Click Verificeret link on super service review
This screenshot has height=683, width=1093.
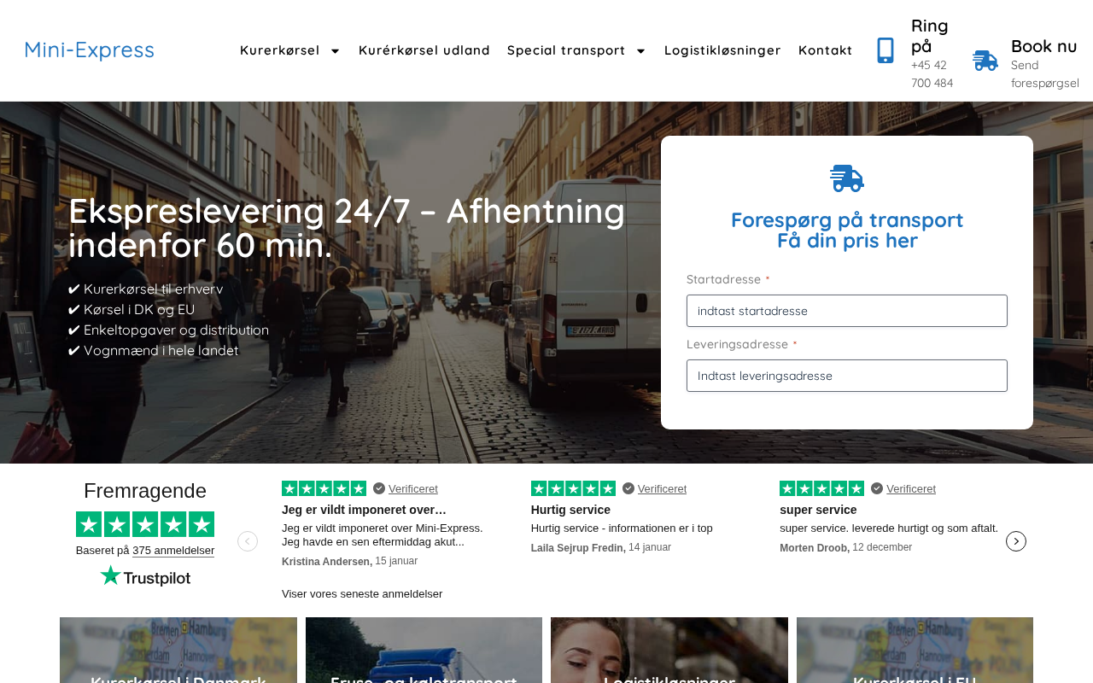pyautogui.click(x=911, y=489)
